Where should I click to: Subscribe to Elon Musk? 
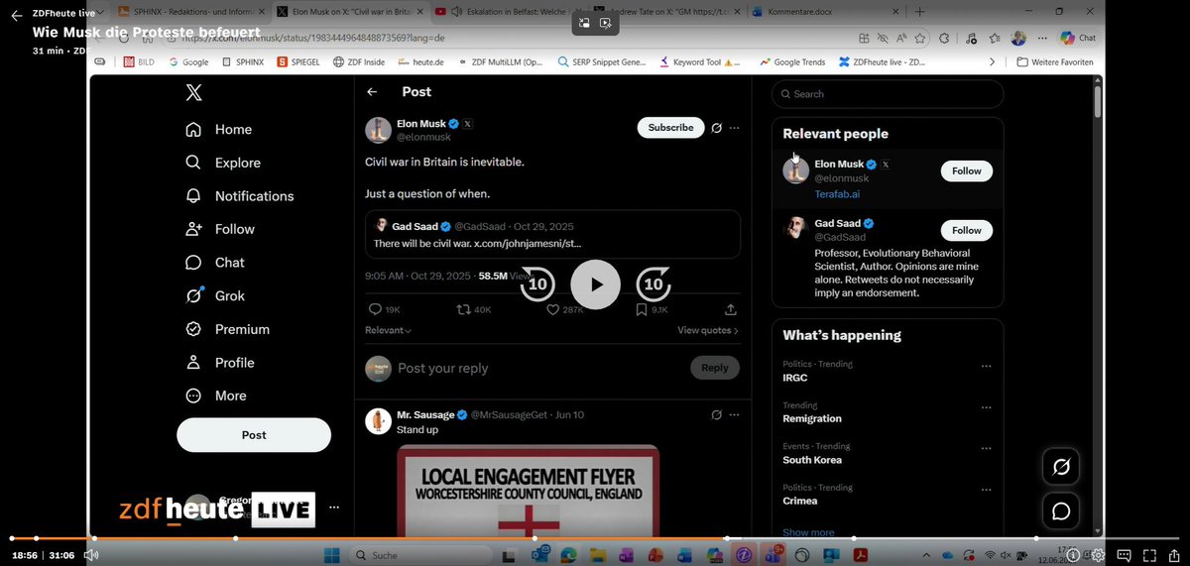[670, 127]
